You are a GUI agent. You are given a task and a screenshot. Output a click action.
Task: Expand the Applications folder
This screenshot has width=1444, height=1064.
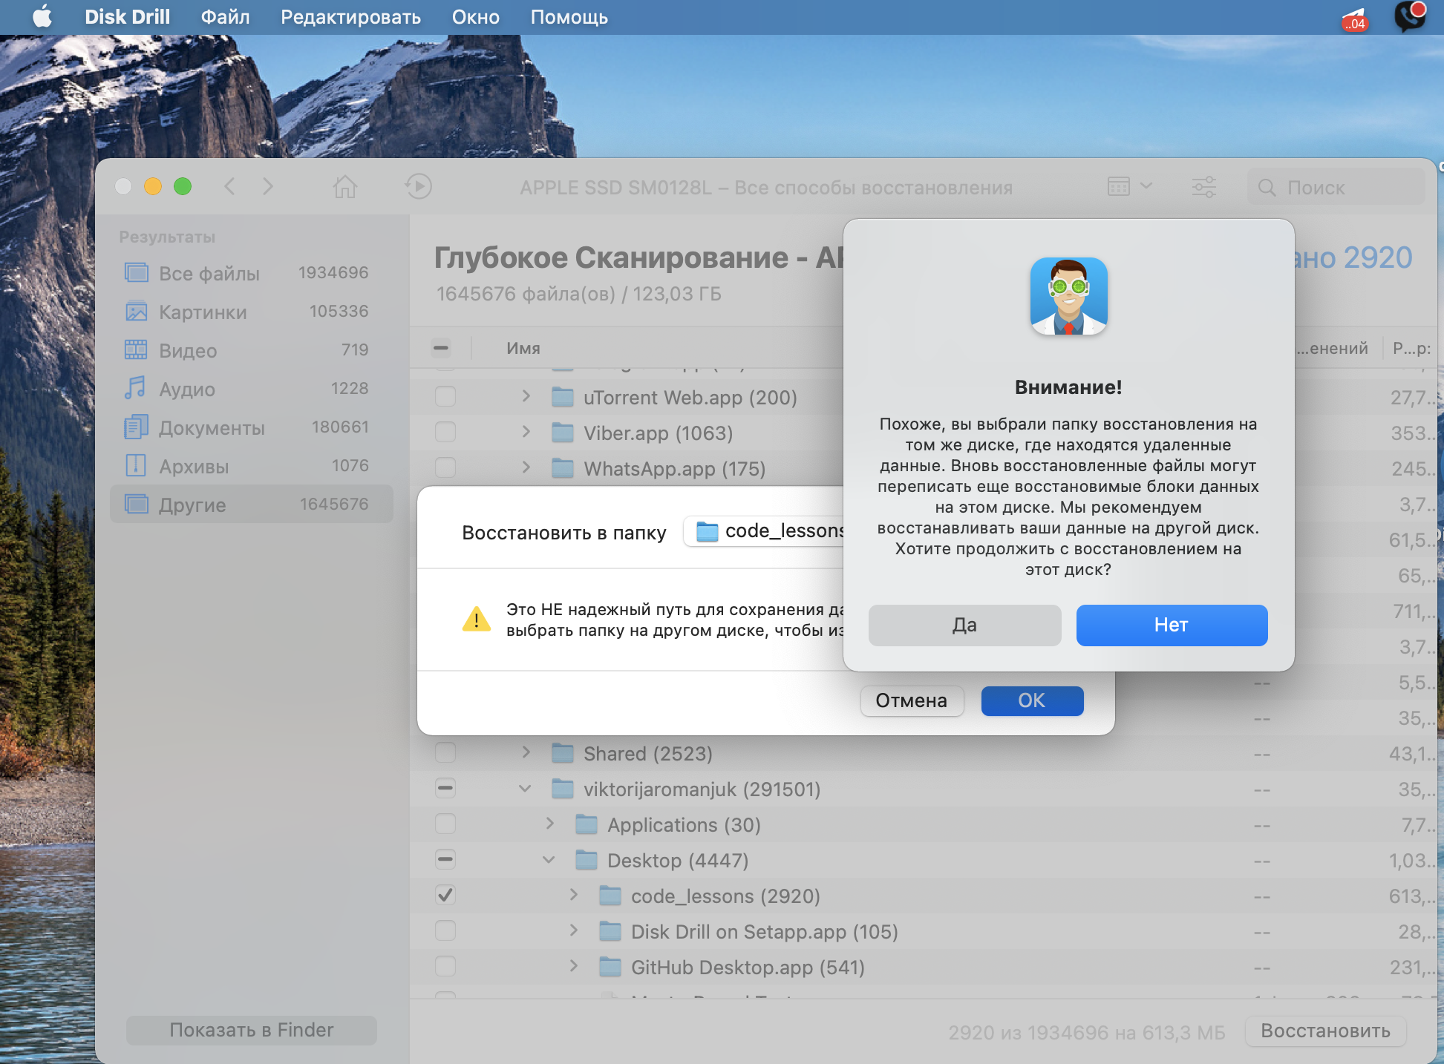549,824
